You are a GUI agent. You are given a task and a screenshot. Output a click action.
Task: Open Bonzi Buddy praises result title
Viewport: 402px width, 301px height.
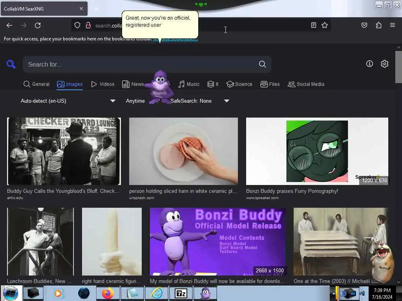point(292,191)
